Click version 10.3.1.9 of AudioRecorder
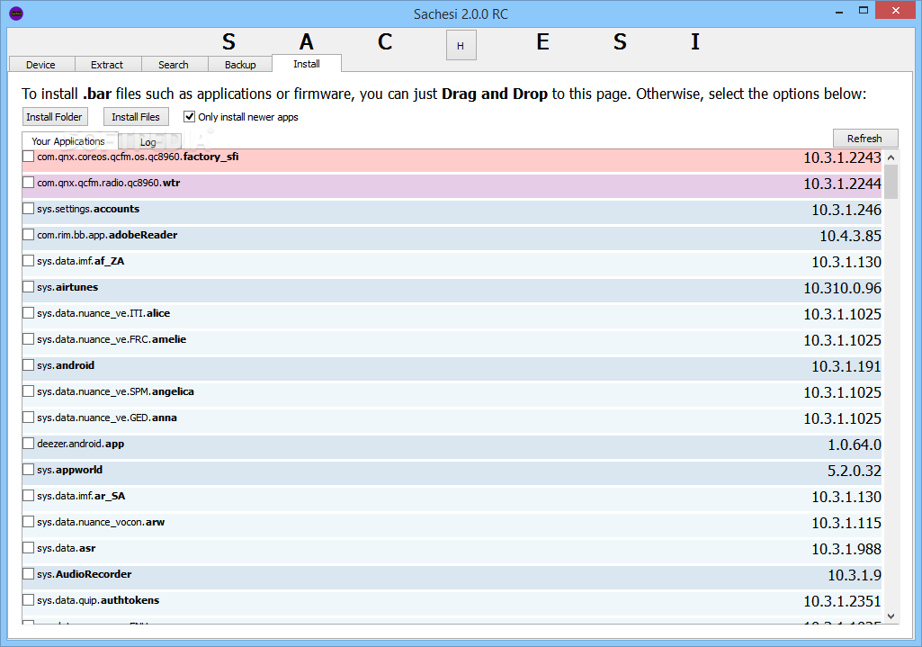 click(855, 575)
